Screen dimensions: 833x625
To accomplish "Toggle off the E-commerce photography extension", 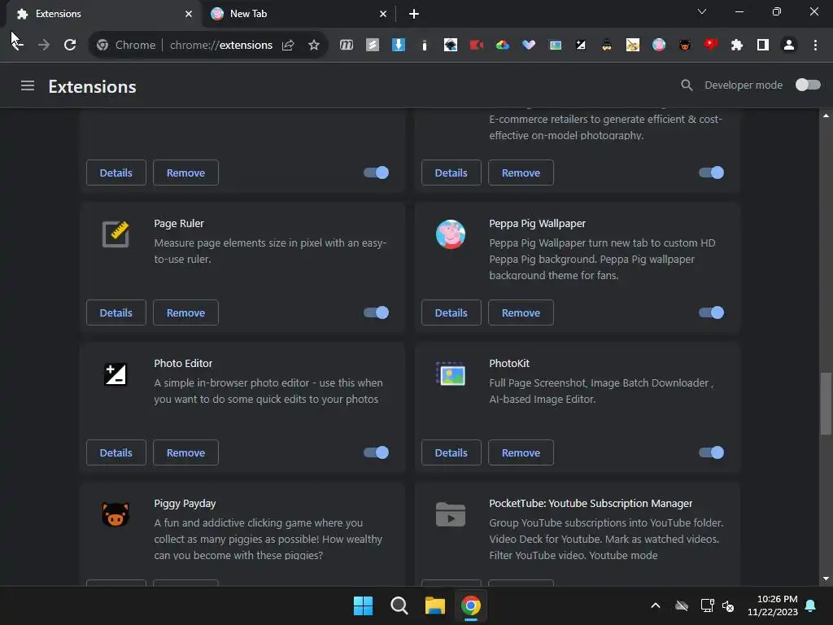I will (x=711, y=173).
